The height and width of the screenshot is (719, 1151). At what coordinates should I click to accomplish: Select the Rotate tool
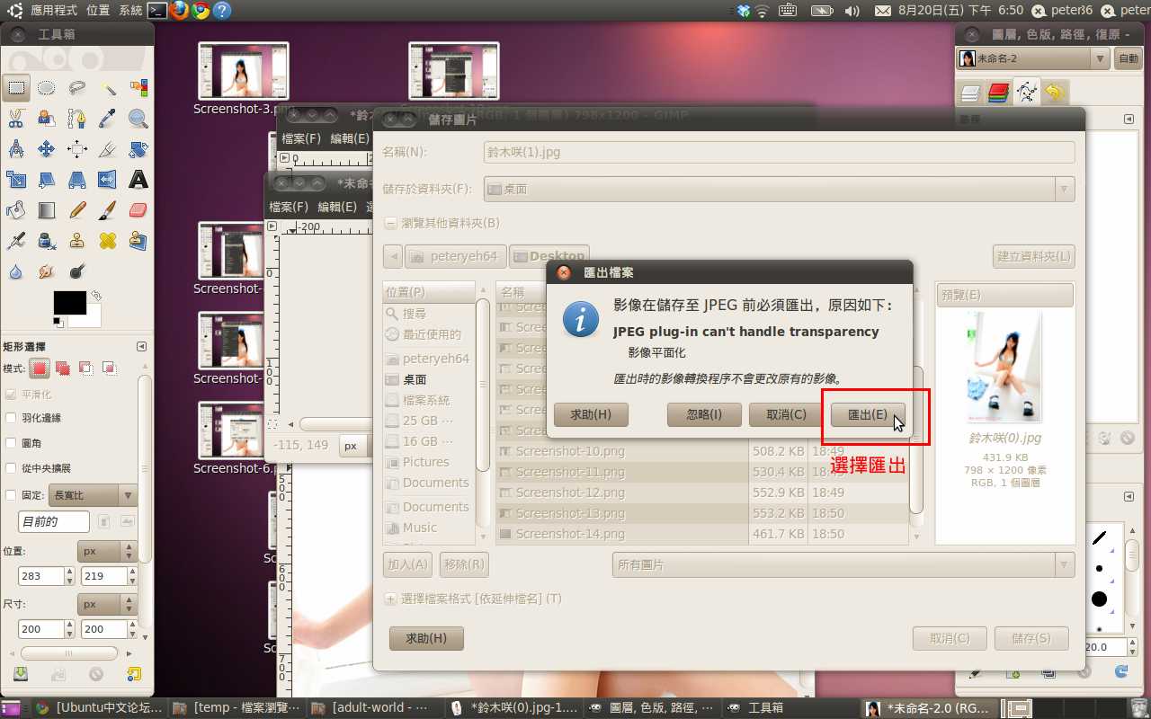(x=138, y=149)
